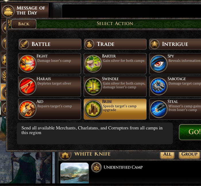This screenshot has width=201, height=186.
Task: Pick the Aid action icon
Action: tap(28, 109)
